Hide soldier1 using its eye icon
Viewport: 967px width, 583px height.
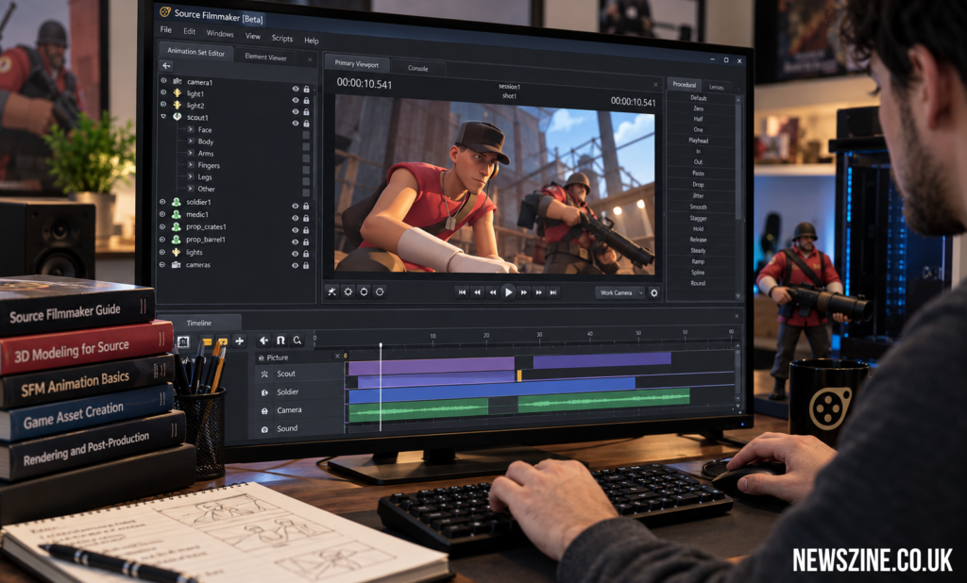pos(296,206)
